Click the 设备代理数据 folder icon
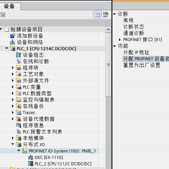The height and width of the screenshot is (169, 169). pos(19,119)
